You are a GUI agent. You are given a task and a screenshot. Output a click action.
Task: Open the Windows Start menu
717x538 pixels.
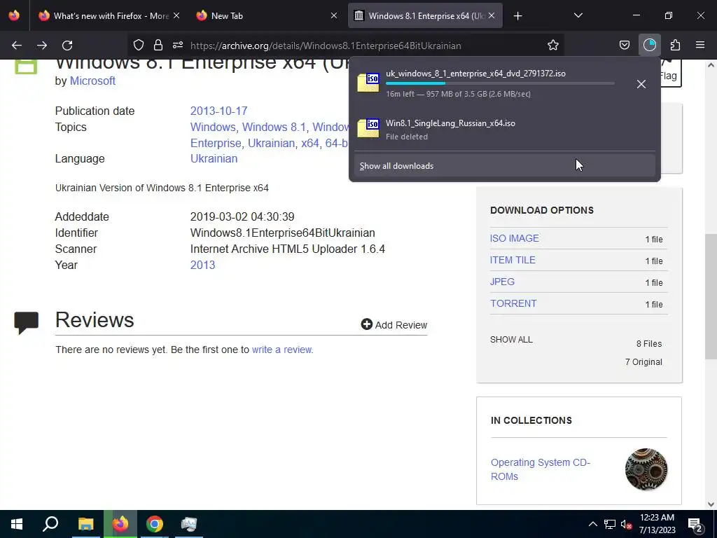(17, 524)
